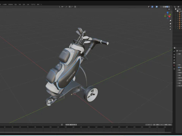Collapse the Collection tree arrow in outliner
182x136 pixels.
176,11
